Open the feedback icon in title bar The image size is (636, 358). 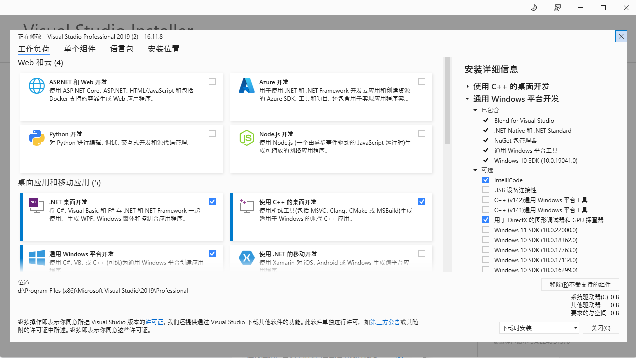[557, 7]
